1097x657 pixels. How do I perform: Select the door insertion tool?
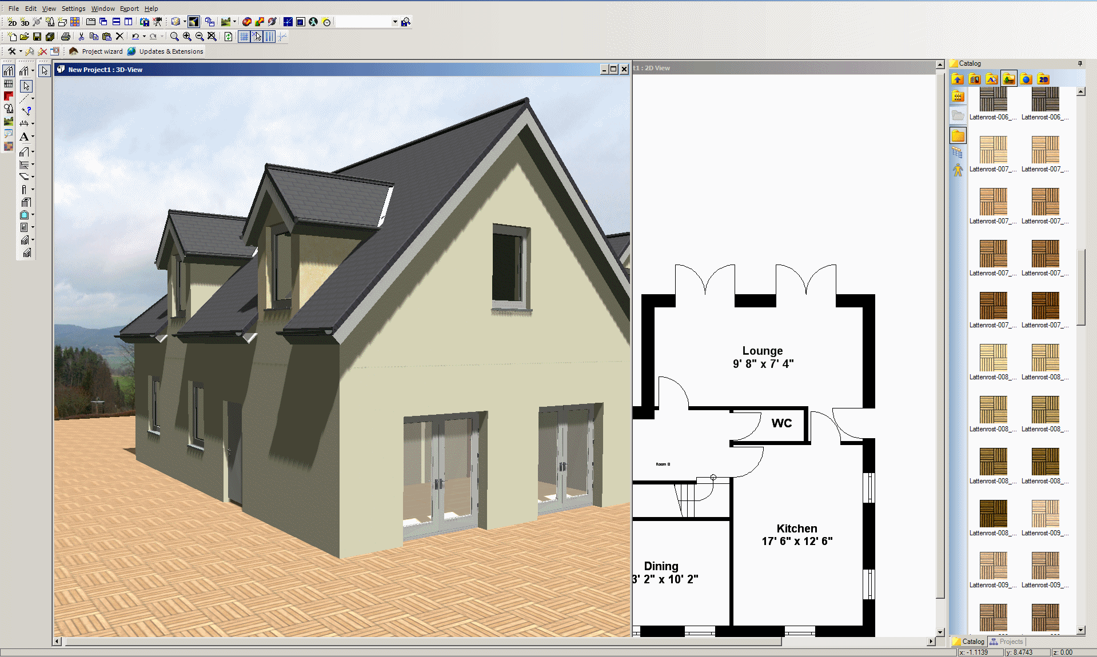(x=24, y=227)
